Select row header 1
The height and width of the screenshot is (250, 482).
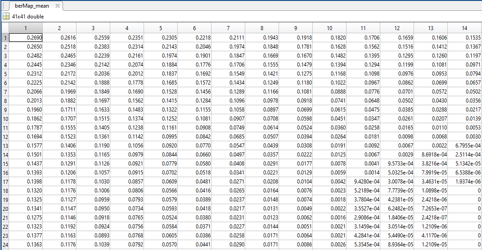click(5, 38)
